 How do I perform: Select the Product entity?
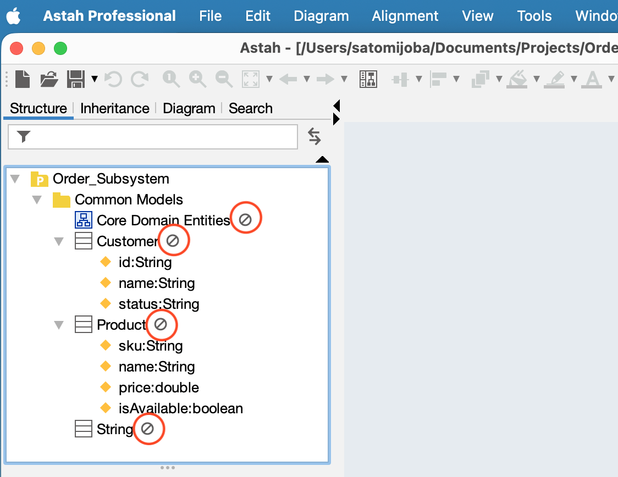[x=122, y=325]
